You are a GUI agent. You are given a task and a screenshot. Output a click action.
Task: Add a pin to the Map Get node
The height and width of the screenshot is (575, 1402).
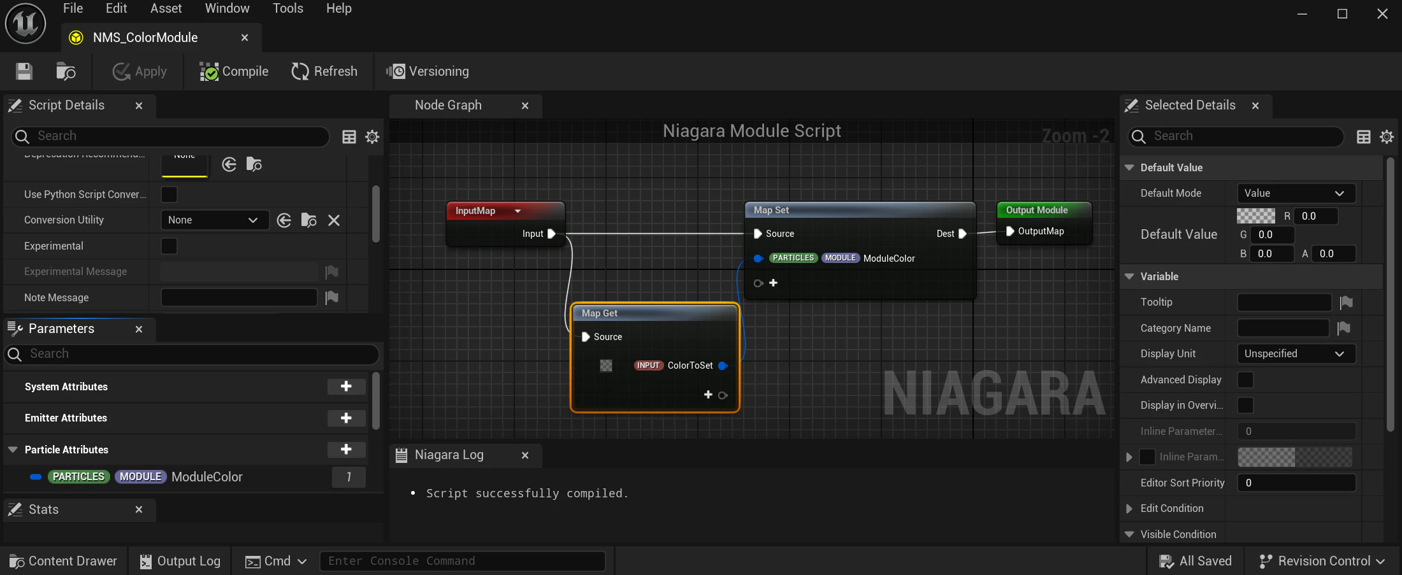708,395
